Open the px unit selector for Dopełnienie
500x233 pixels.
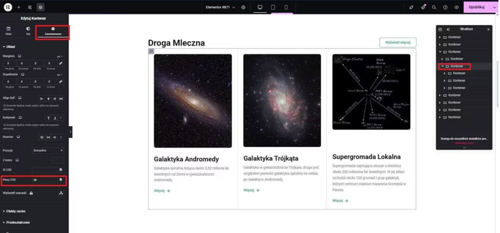[x=60, y=75]
